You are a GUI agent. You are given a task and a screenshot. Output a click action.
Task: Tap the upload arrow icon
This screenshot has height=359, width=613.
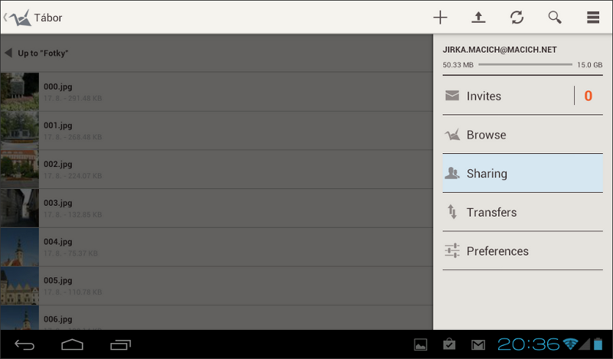pos(478,18)
